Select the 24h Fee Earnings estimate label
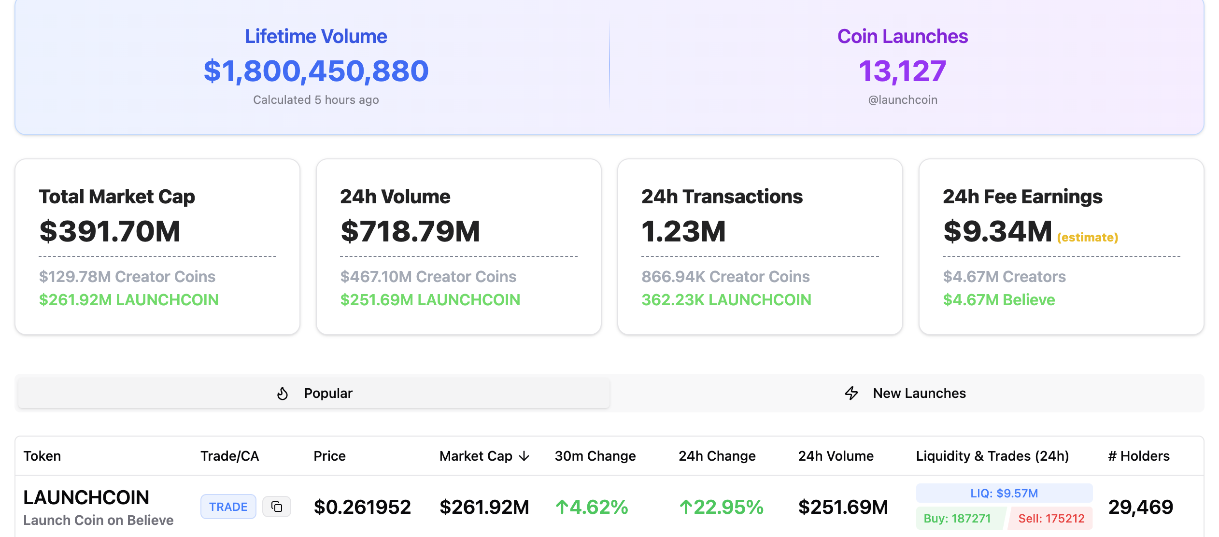1219x537 pixels. pos(1087,238)
